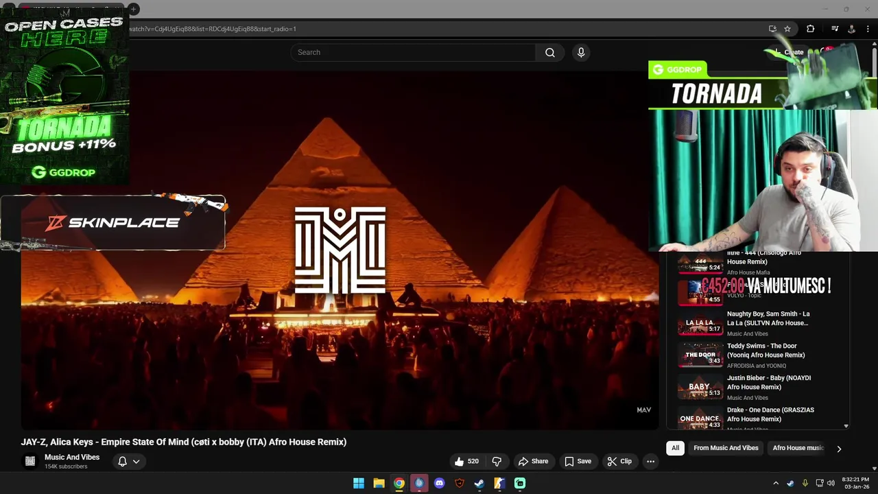Image resolution: width=878 pixels, height=494 pixels.
Task: Open the Windows Start menu
Action: pyautogui.click(x=359, y=483)
